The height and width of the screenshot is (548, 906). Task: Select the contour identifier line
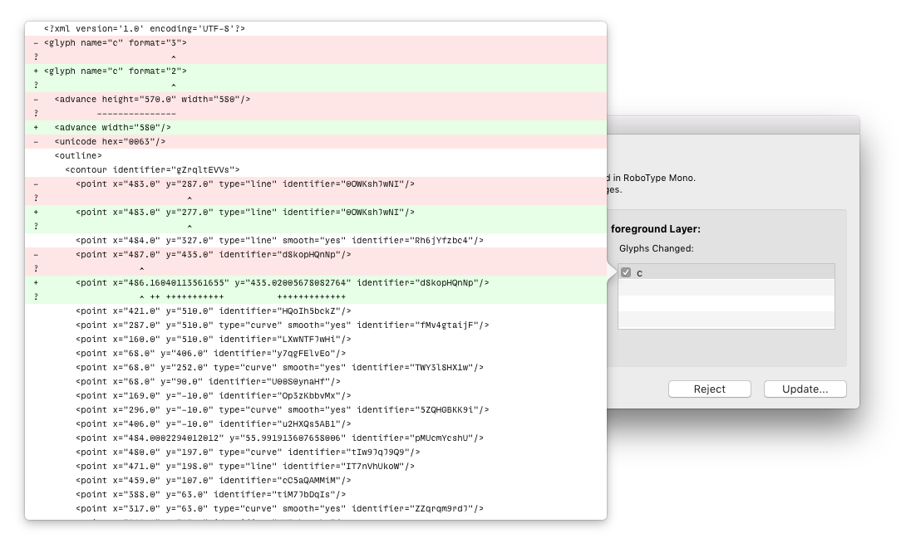(152, 169)
